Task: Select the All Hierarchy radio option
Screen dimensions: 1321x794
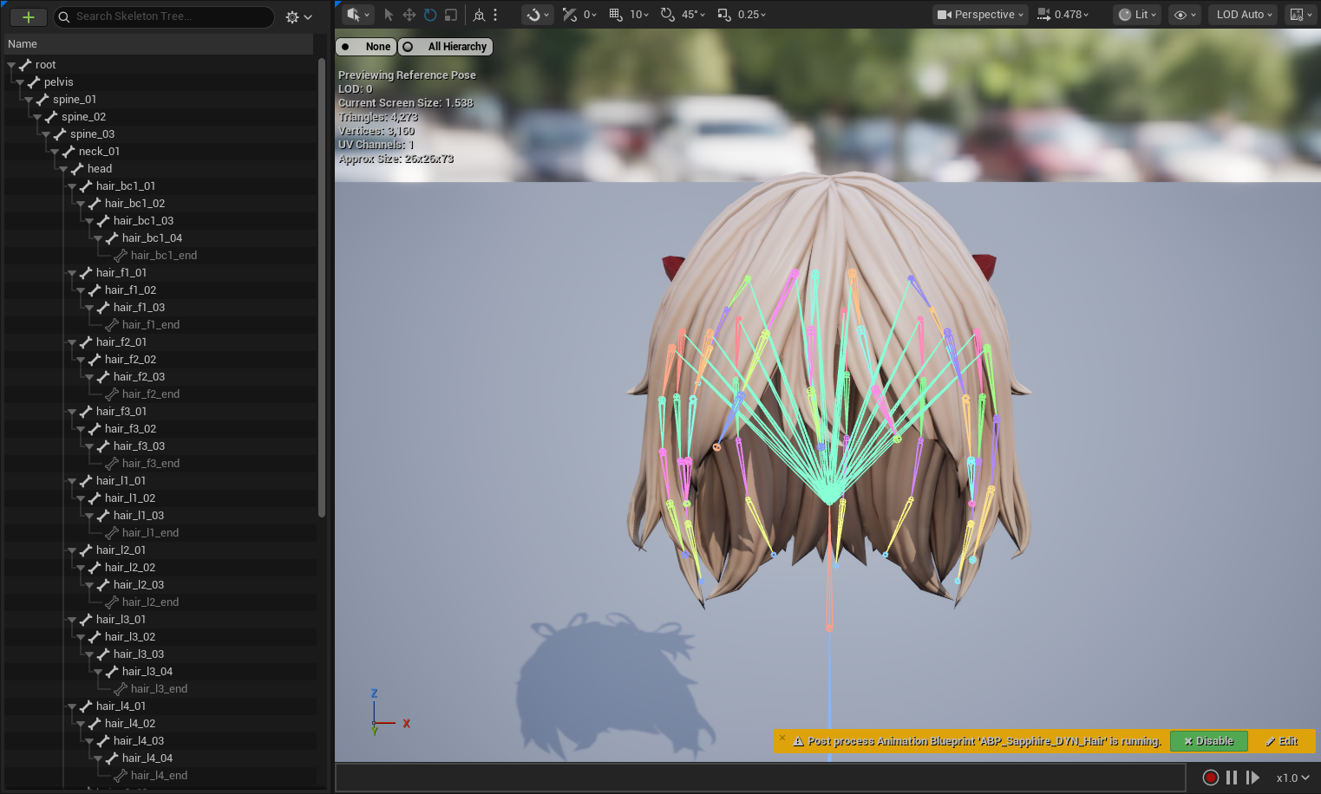Action: (446, 47)
